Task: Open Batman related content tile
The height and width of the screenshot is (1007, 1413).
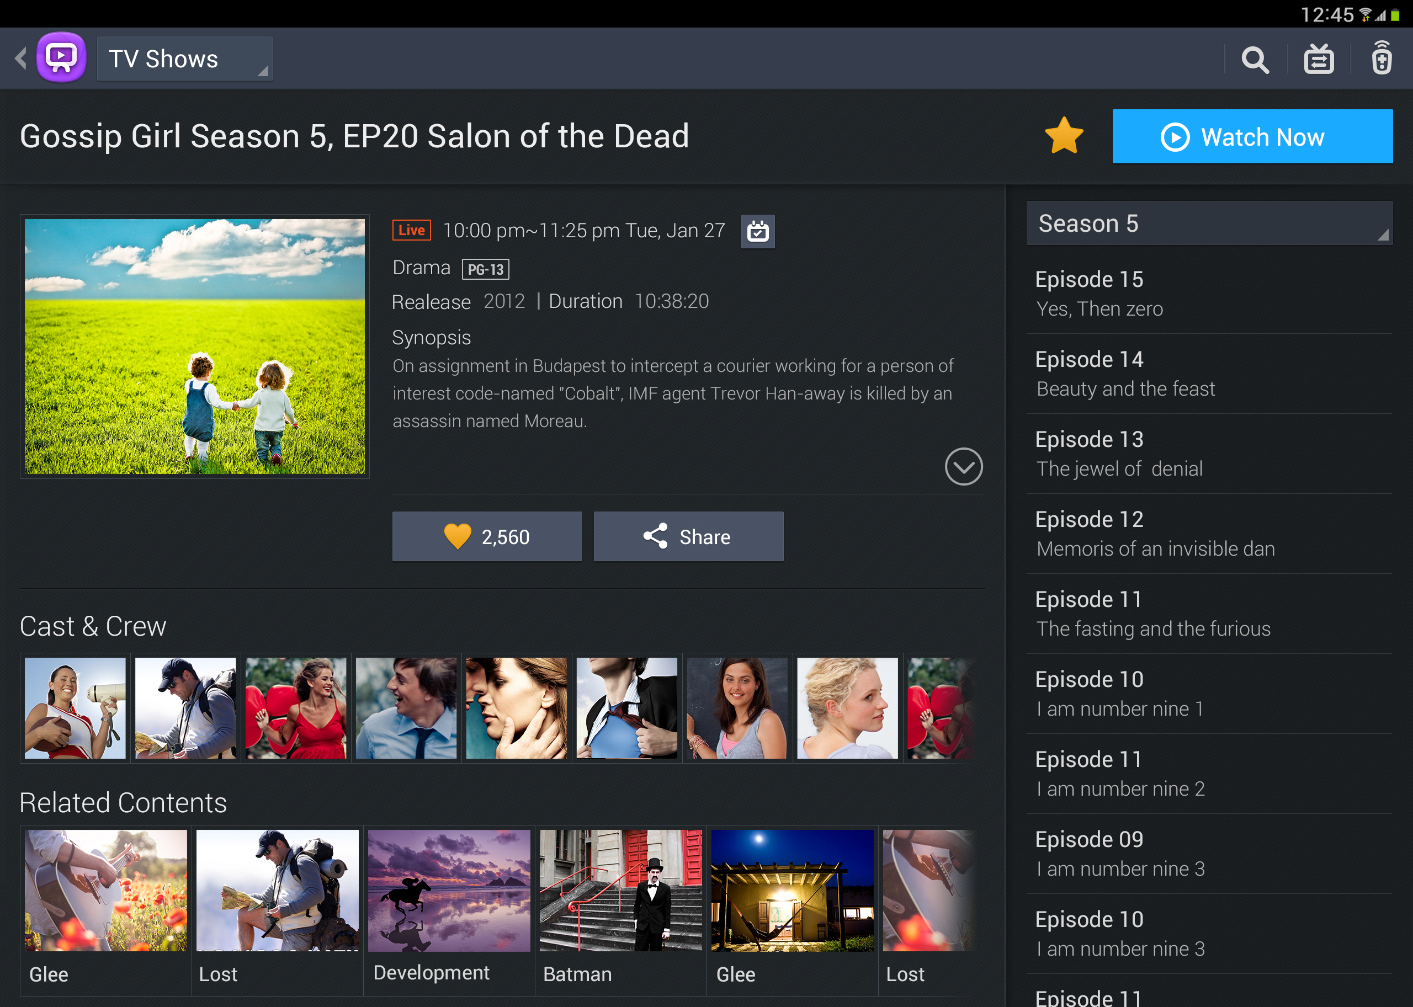Action: coord(620,910)
